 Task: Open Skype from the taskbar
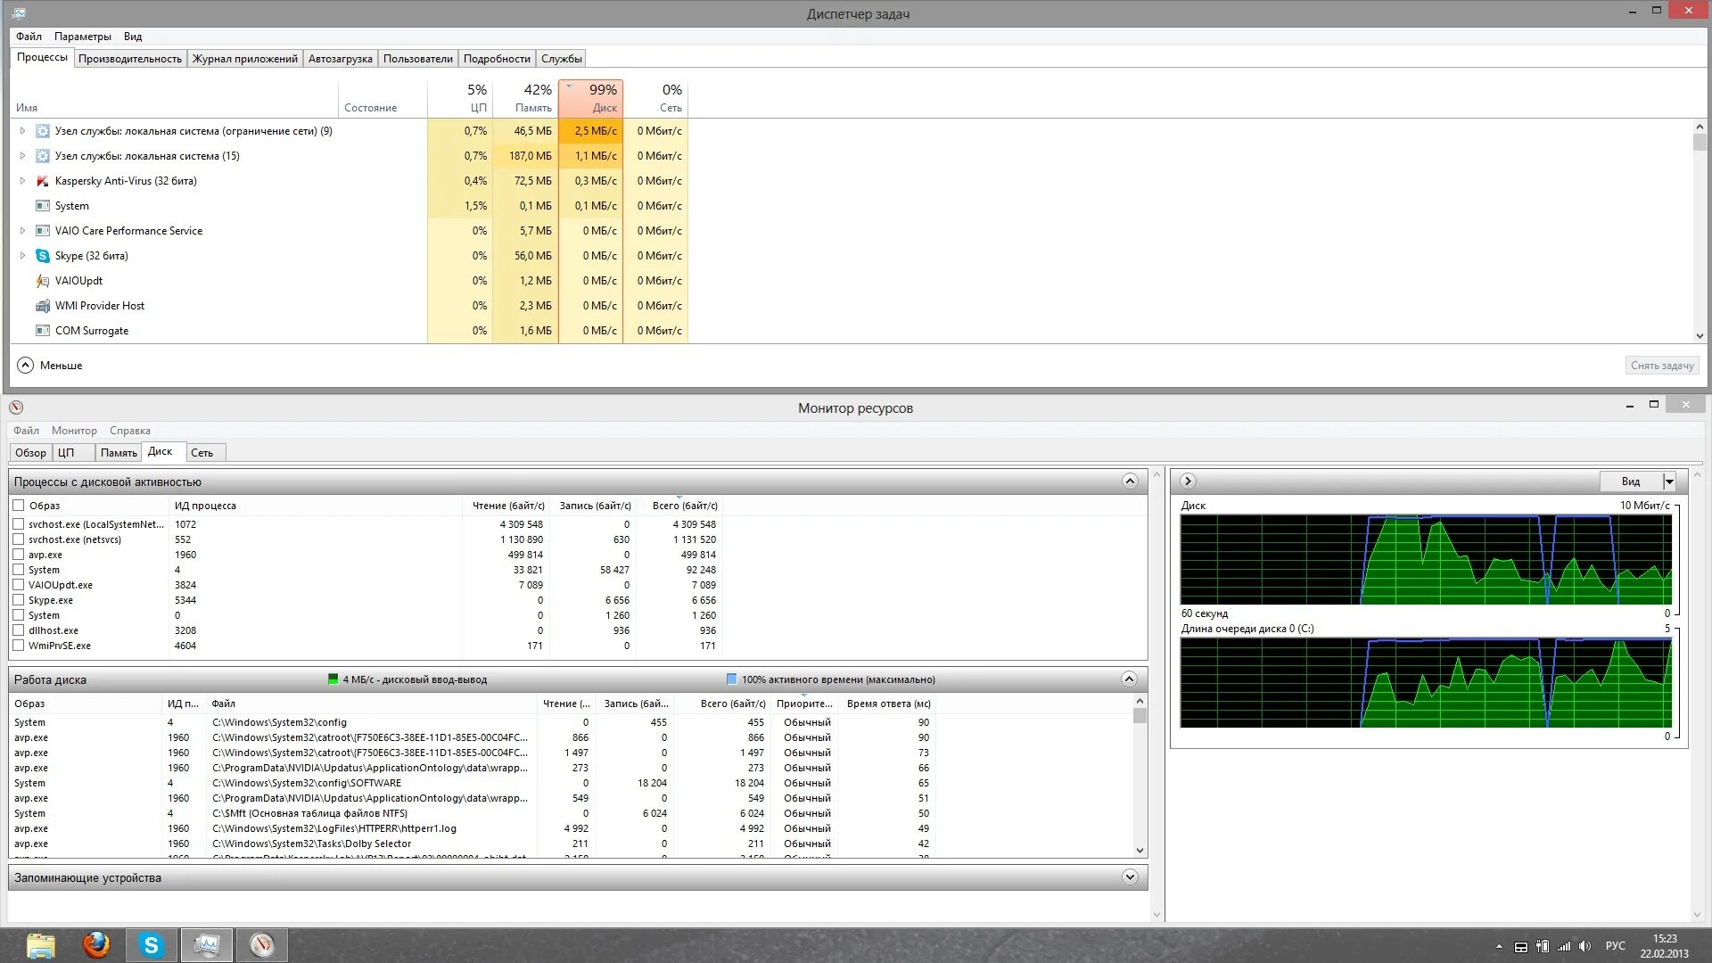pos(152,945)
